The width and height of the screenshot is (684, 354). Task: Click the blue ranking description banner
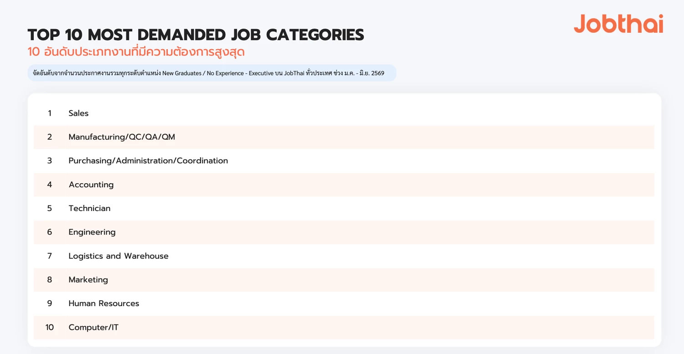coord(212,73)
